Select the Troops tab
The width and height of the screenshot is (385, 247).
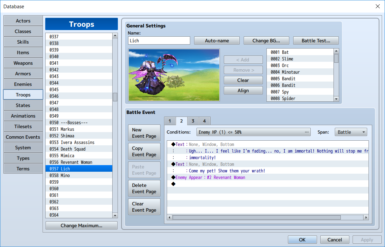pos(23,95)
